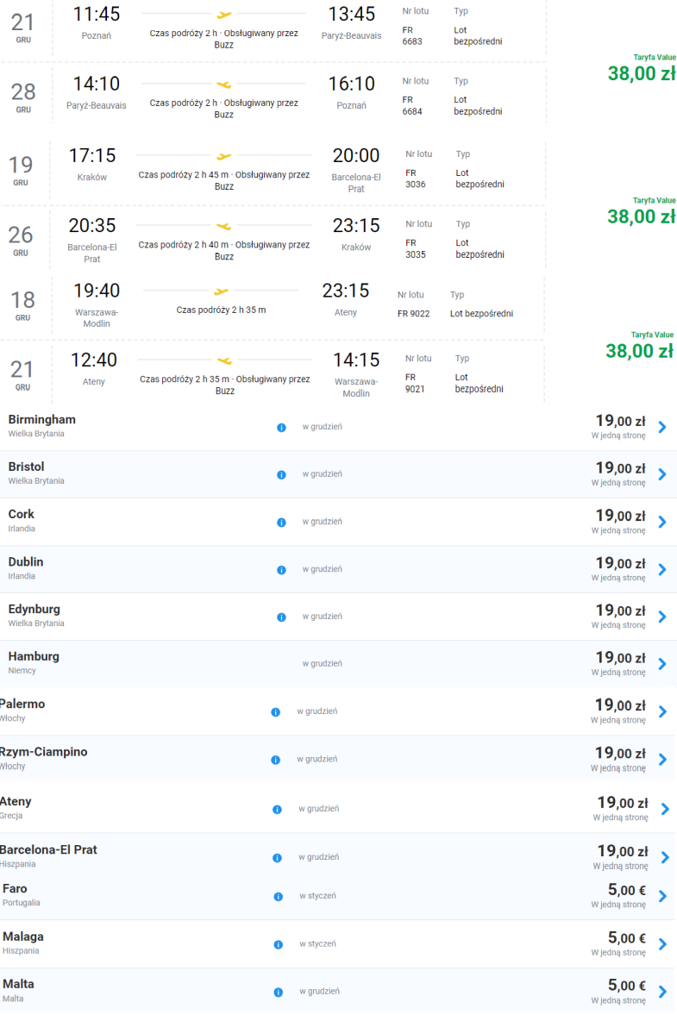
Task: Click the info icon beside Bristol
Action: click(x=281, y=474)
